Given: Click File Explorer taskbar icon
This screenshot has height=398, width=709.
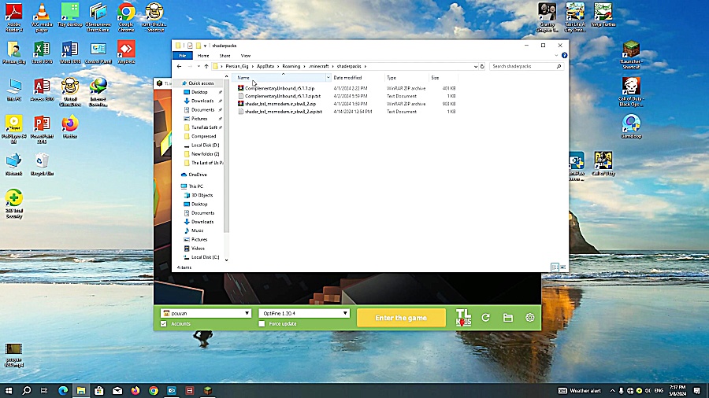Looking at the screenshot, I should tap(81, 390).
